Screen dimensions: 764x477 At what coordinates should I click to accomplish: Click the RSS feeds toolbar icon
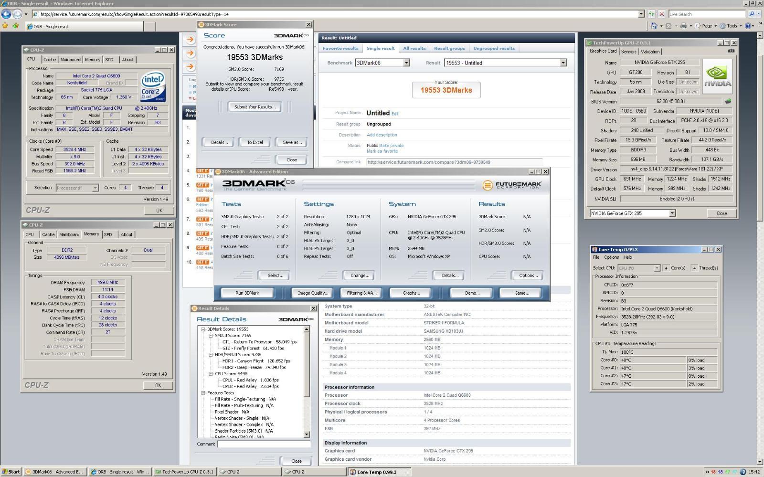click(x=668, y=26)
